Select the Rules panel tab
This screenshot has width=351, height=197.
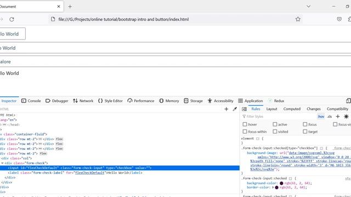coord(256,109)
